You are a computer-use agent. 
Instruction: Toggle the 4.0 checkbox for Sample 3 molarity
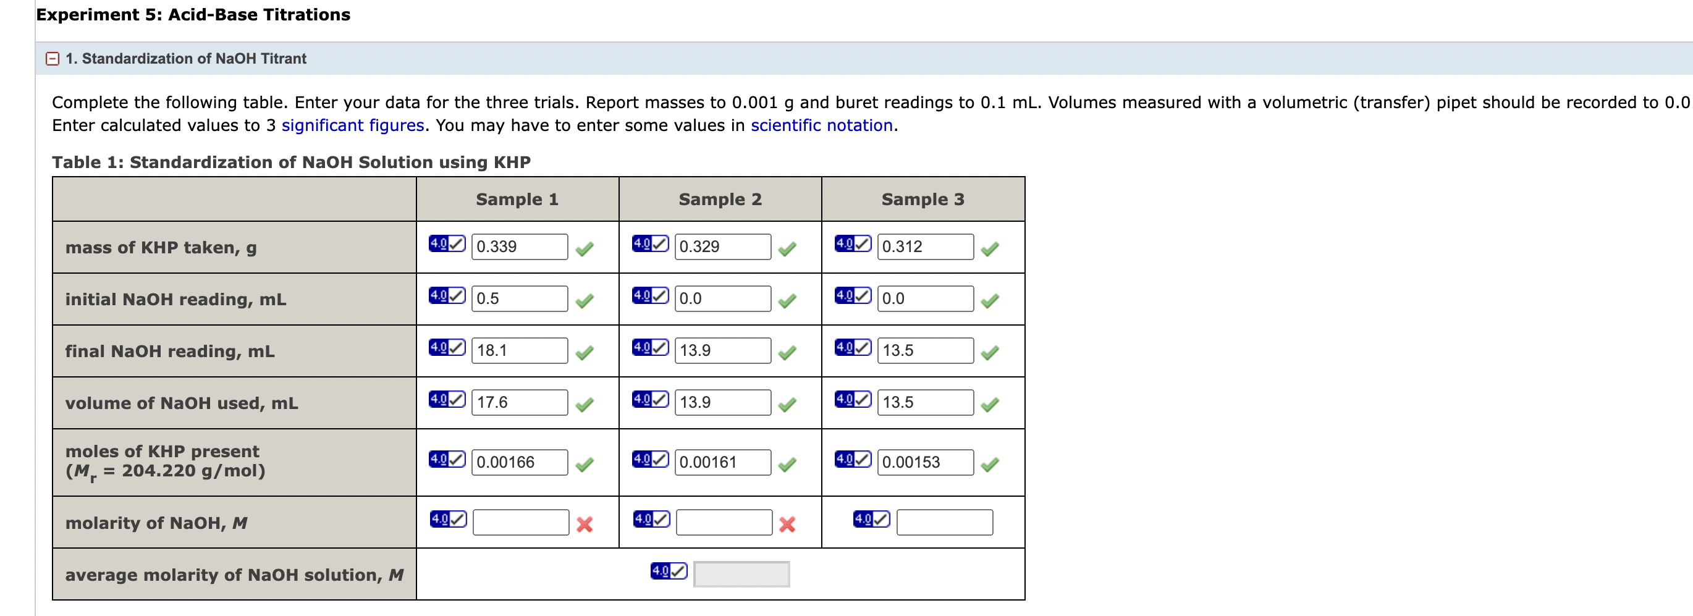click(871, 519)
